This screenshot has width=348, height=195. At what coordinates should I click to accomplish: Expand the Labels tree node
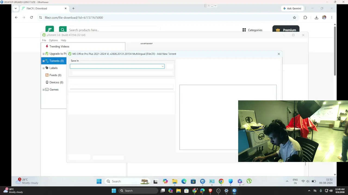click(43, 68)
